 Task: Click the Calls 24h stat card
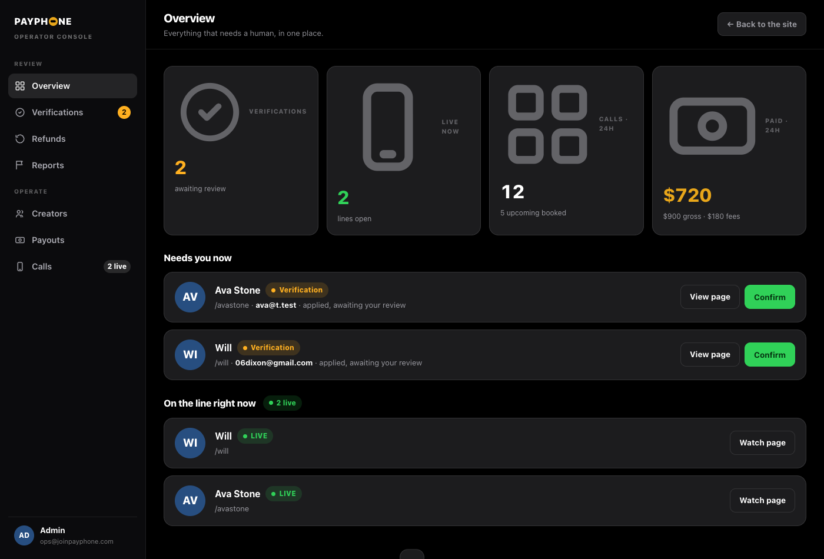coord(566,151)
